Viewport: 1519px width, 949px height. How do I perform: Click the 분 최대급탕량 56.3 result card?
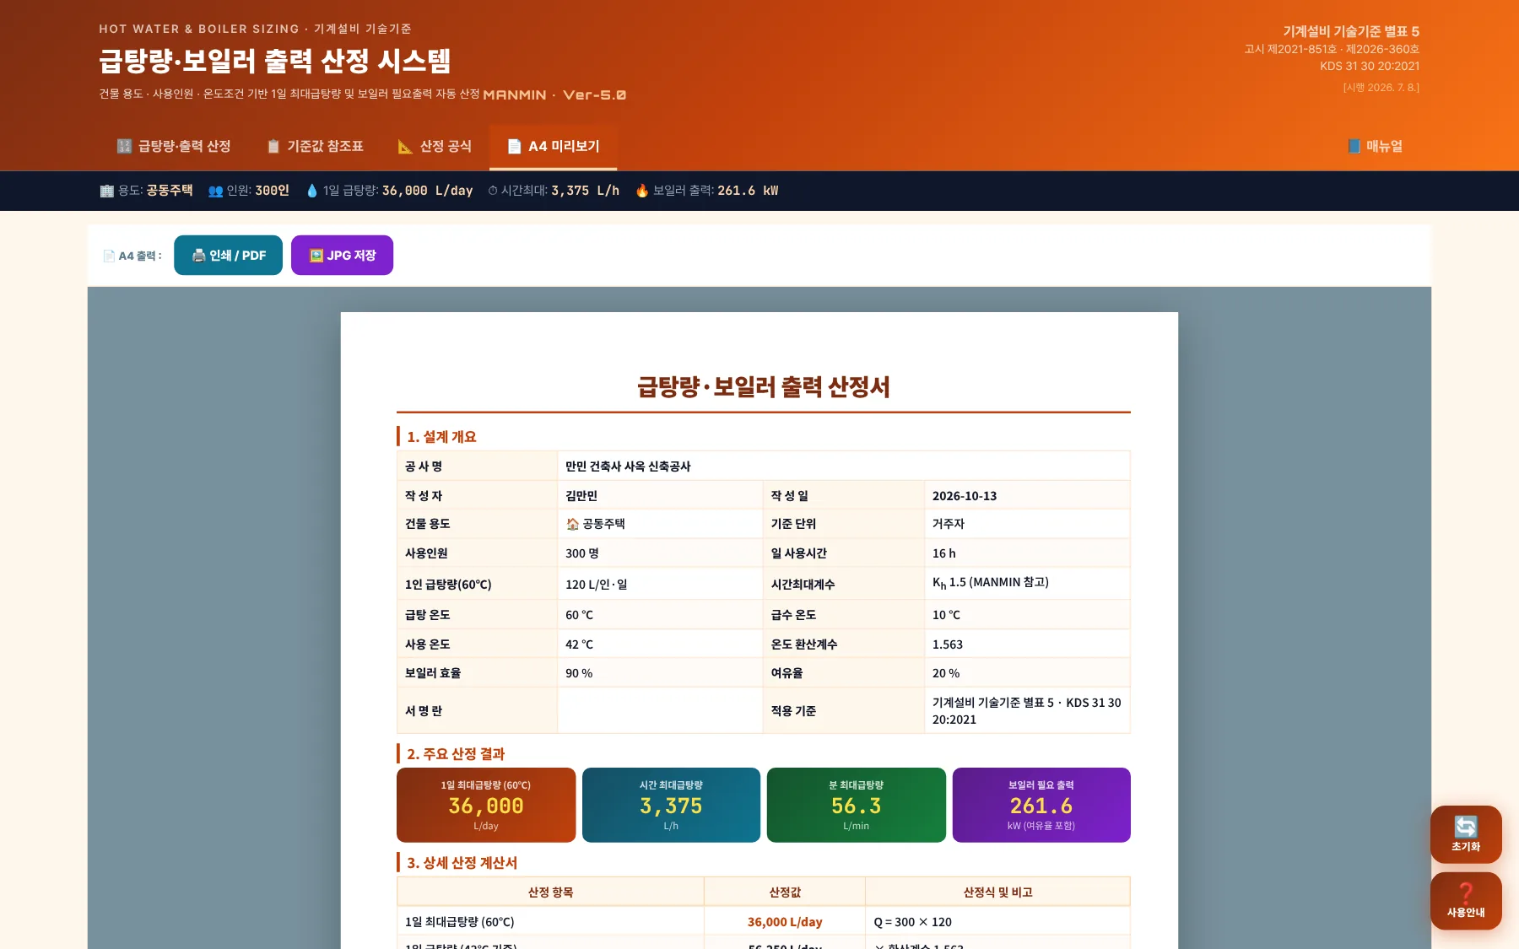pos(856,805)
